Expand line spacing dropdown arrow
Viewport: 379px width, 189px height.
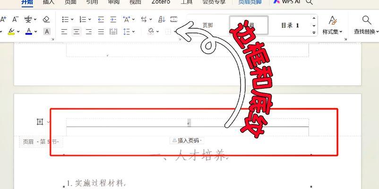tap(133, 31)
